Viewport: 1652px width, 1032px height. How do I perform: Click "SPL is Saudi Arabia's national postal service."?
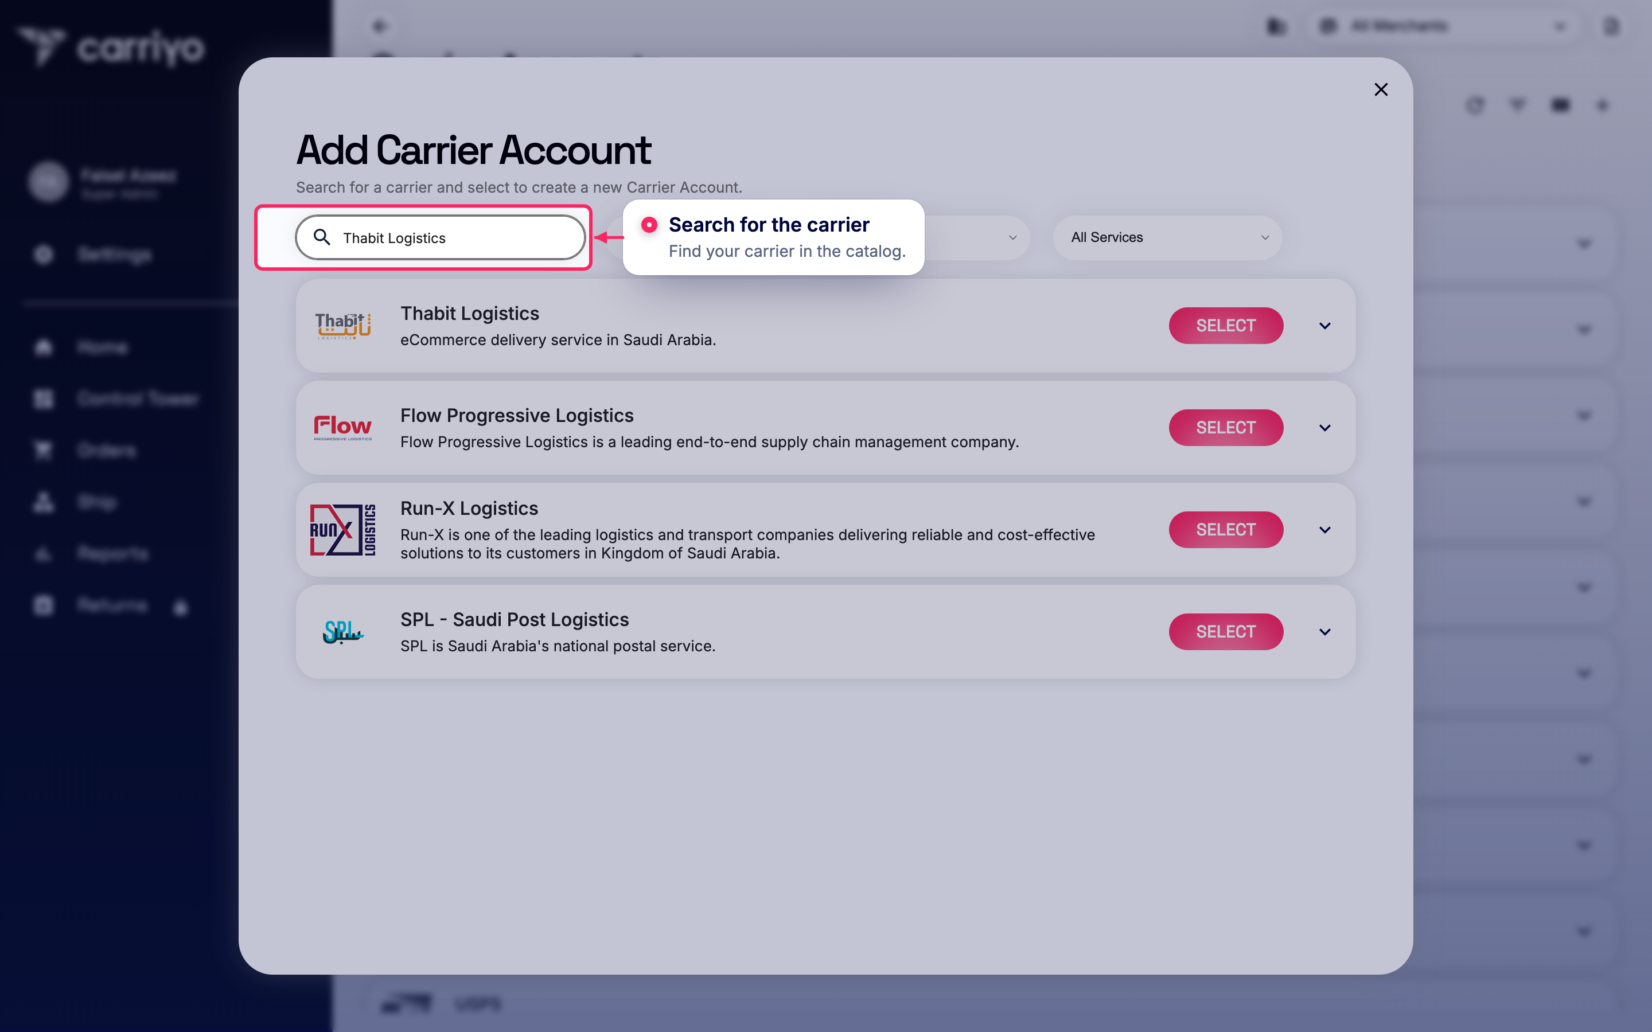(558, 646)
